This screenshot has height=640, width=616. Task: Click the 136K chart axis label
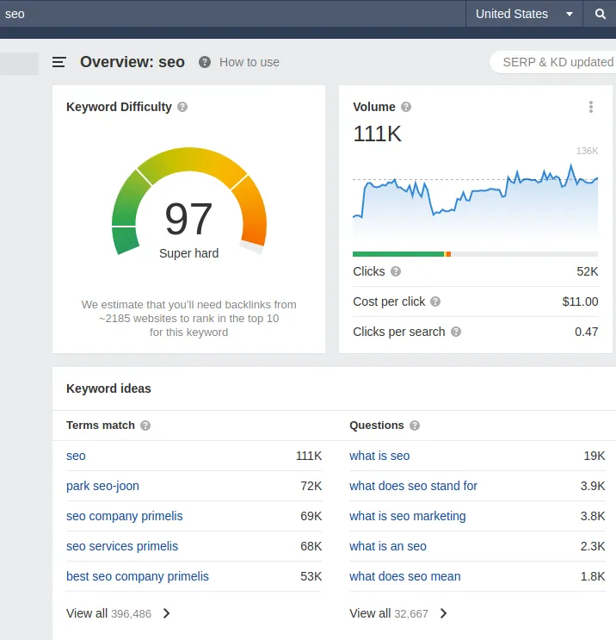click(587, 151)
